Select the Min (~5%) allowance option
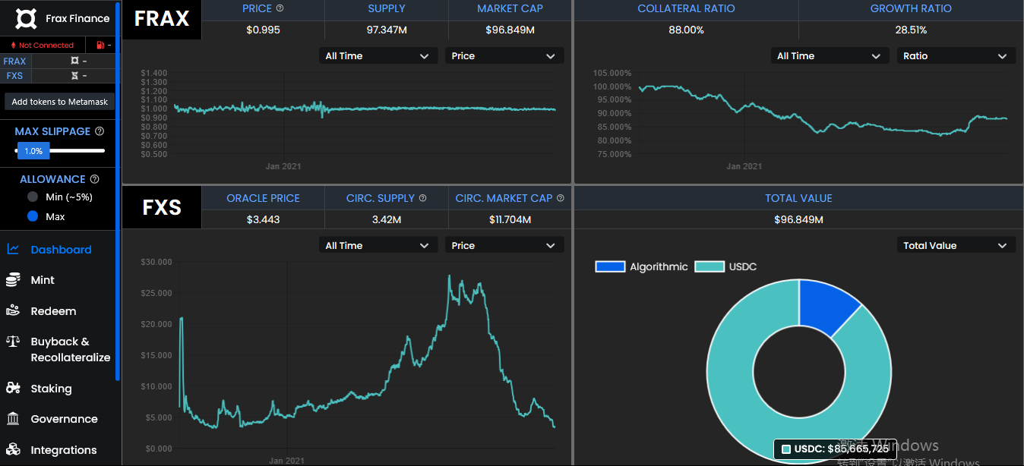The image size is (1024, 466). pyautogui.click(x=33, y=197)
